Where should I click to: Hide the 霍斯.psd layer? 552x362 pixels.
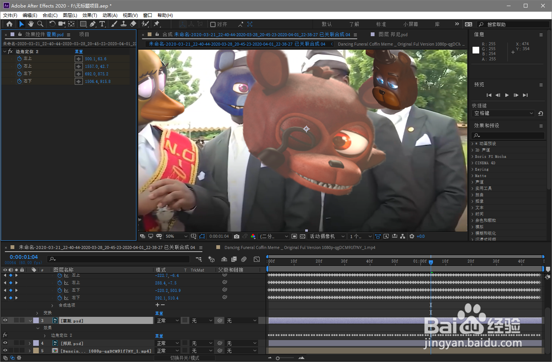(5, 321)
